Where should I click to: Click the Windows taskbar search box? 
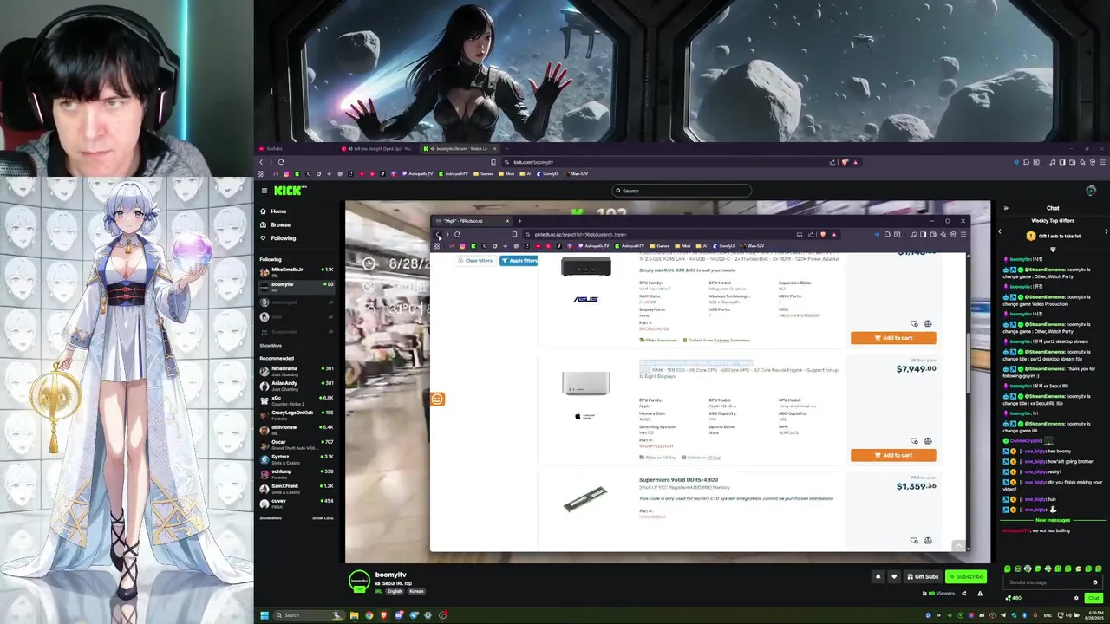click(310, 616)
